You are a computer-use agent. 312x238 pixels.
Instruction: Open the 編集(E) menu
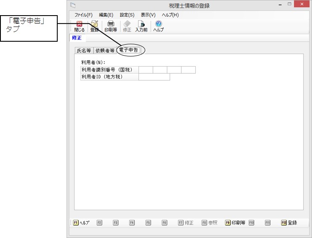click(x=106, y=15)
